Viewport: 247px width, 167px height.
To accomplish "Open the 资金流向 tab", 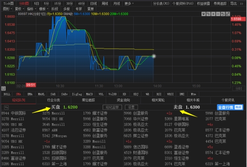I will [x=123, y=100].
